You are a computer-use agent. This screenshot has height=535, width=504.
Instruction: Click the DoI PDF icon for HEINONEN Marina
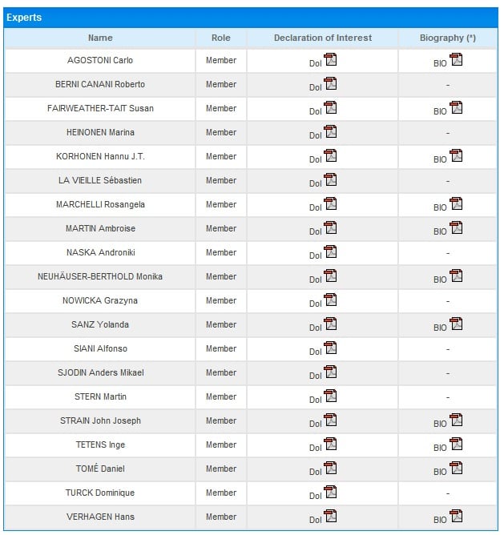330,131
